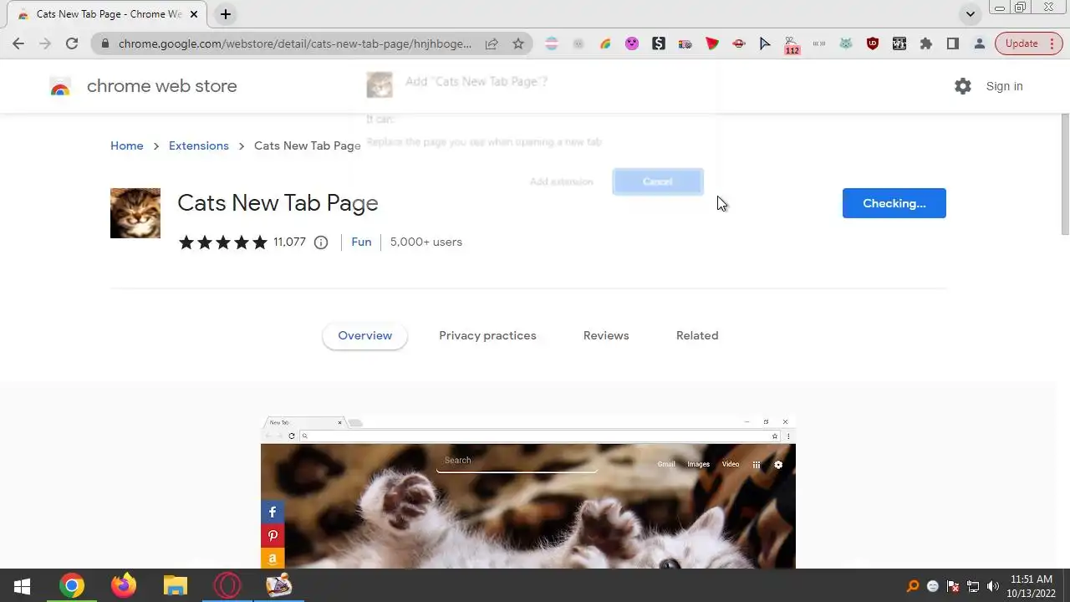Open the watermelon slice extension icon

coord(712,43)
